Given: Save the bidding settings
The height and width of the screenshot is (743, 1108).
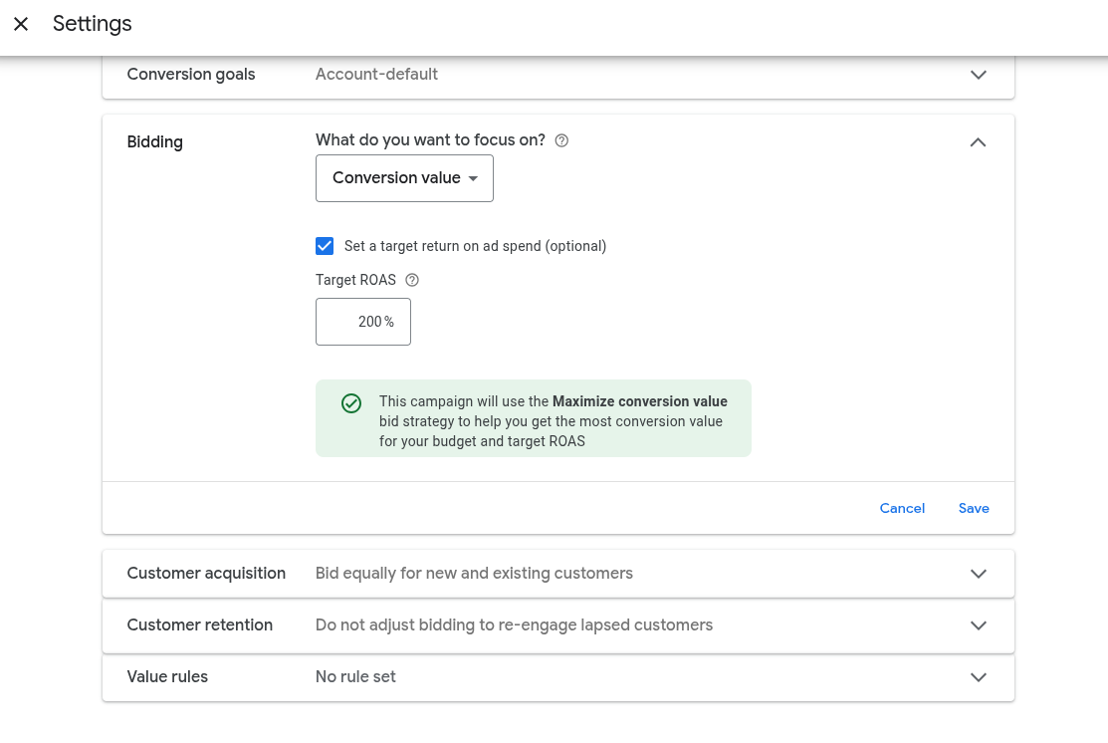Looking at the screenshot, I should point(974,508).
